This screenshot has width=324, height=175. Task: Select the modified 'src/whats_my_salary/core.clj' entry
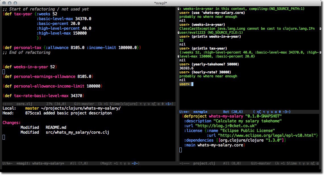(65, 132)
